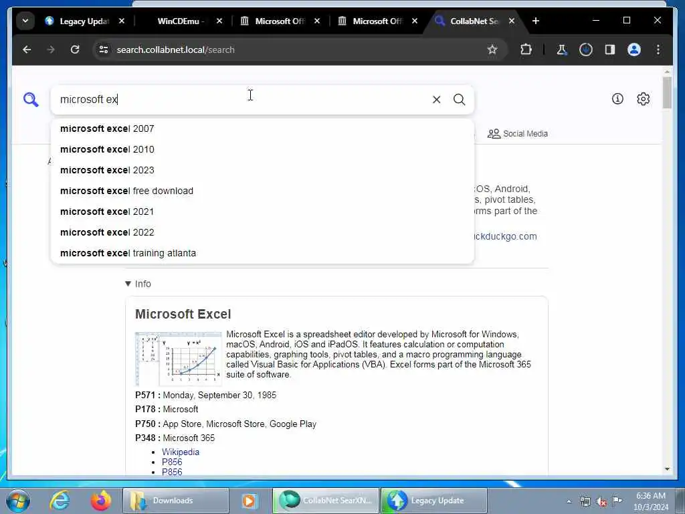Viewport: 685px width, 514px height.
Task: Go back with browser back arrow
Action: 27,50
